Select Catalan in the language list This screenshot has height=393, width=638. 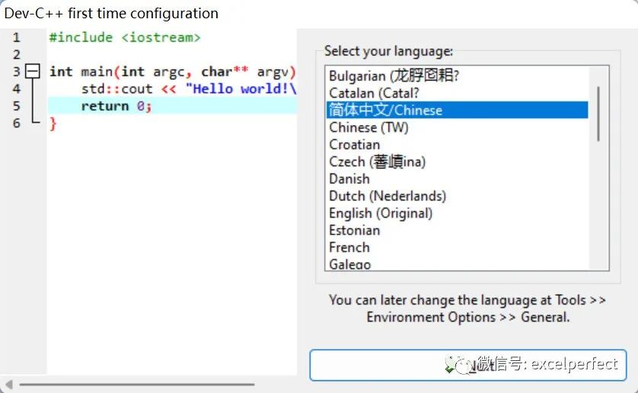458,93
